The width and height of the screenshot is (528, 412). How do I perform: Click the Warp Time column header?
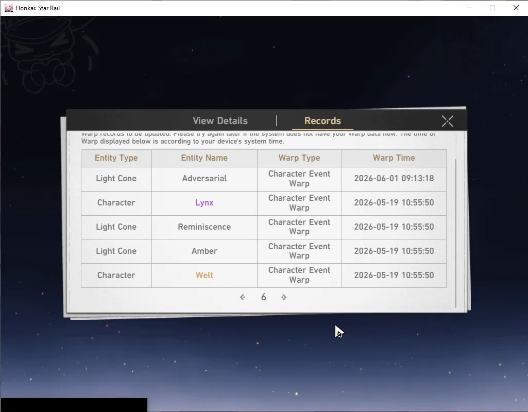pyautogui.click(x=394, y=158)
